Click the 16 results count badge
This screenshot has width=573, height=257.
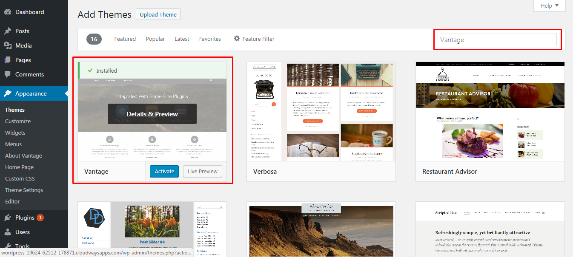(x=94, y=39)
